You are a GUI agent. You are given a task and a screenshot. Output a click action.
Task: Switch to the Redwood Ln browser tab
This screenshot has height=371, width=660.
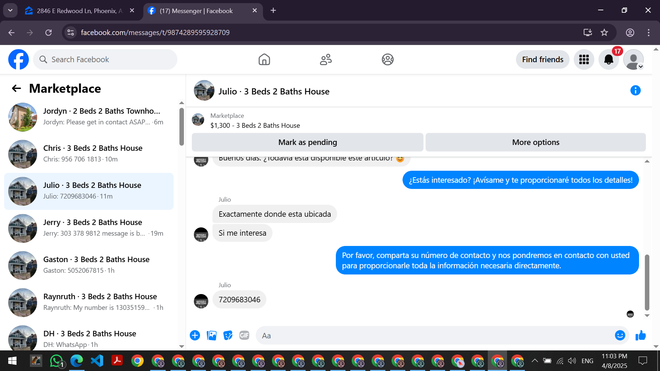coord(79,11)
